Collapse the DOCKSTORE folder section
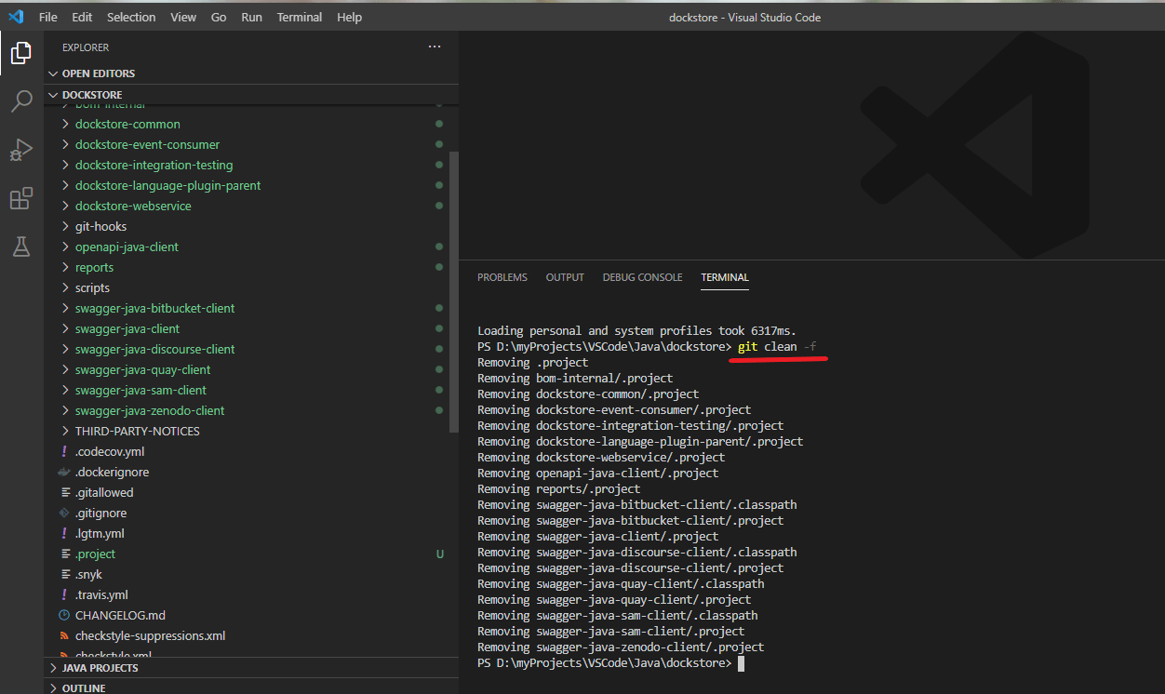The width and height of the screenshot is (1165, 694). click(251, 94)
